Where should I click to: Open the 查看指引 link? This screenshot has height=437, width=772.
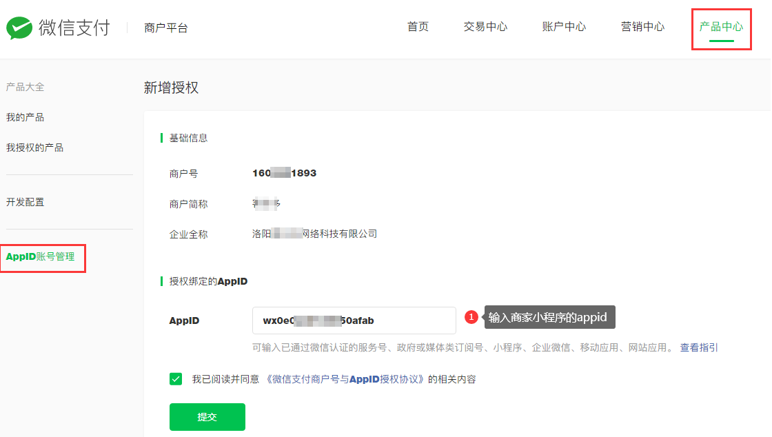point(699,347)
